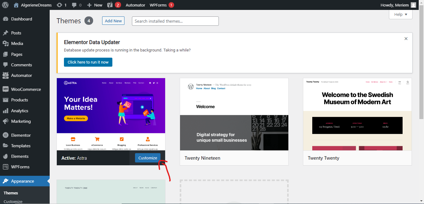424x204 pixels.
Task: Dismiss the Elementor Data Updater notice
Action: 406,39
